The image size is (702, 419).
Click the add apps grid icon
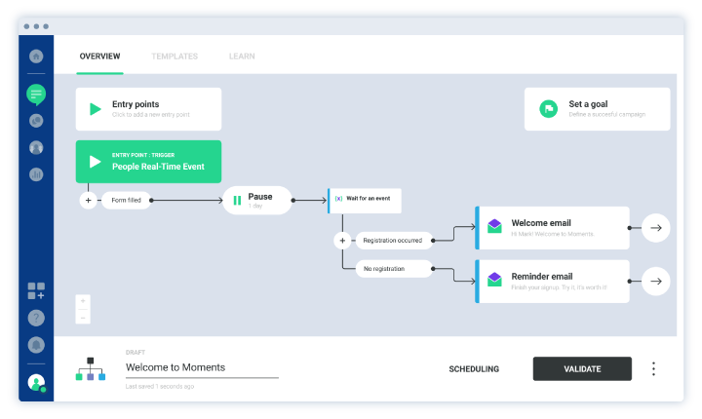(x=36, y=290)
